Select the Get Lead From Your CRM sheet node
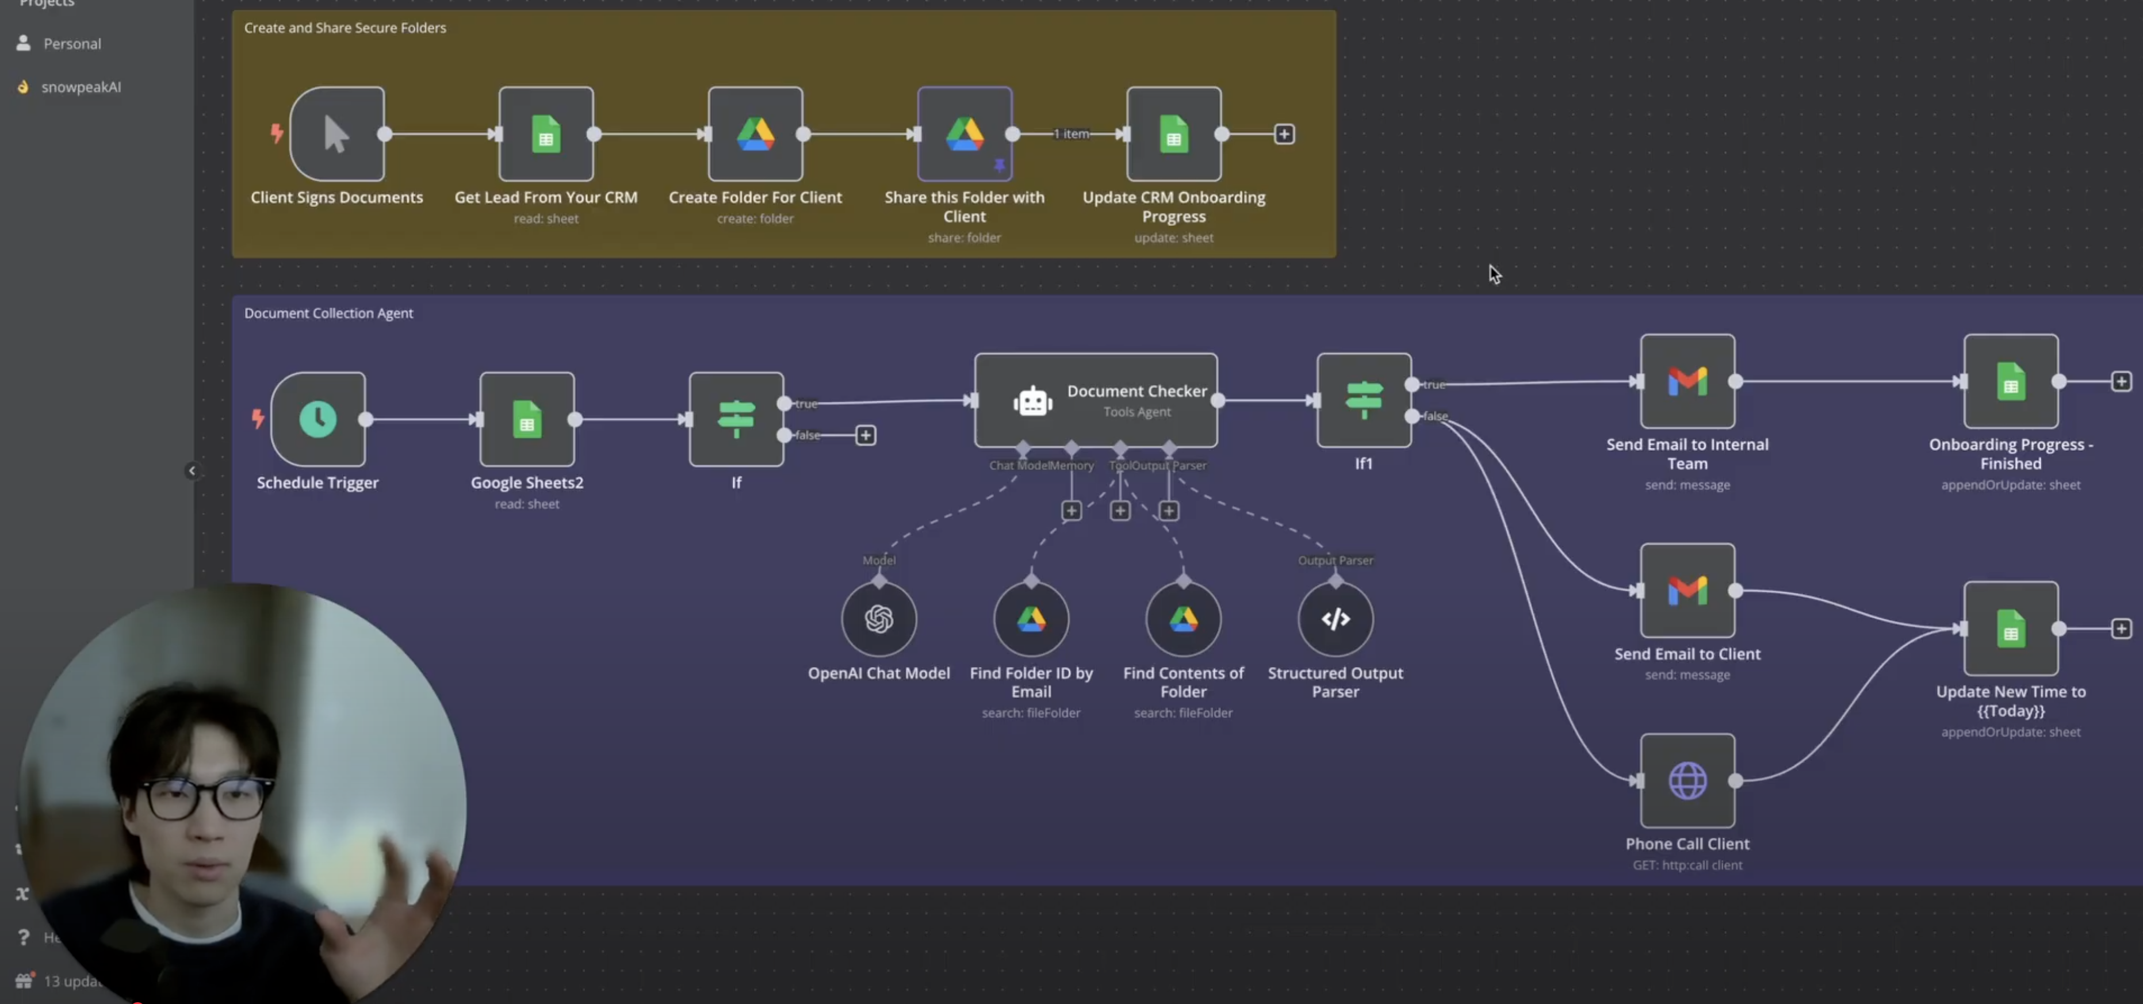The height and width of the screenshot is (1004, 2143). click(x=546, y=134)
